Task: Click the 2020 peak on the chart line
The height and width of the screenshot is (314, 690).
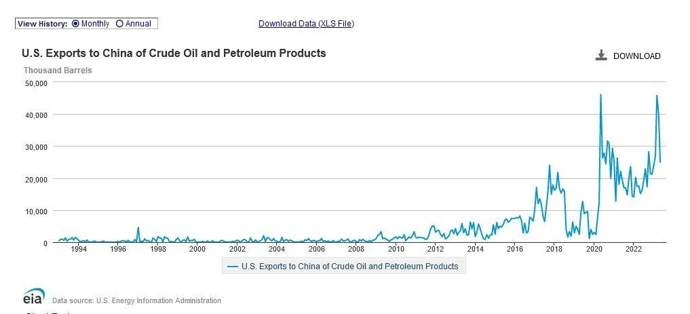Action: [600, 95]
